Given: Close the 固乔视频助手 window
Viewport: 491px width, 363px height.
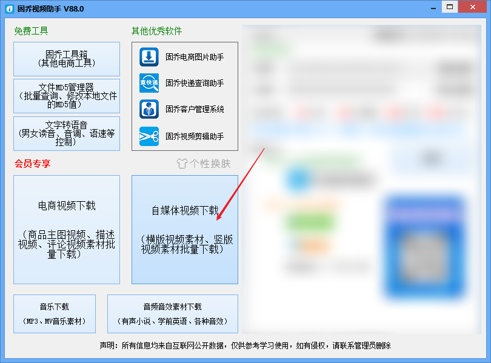Looking at the screenshot, I should (473, 7).
